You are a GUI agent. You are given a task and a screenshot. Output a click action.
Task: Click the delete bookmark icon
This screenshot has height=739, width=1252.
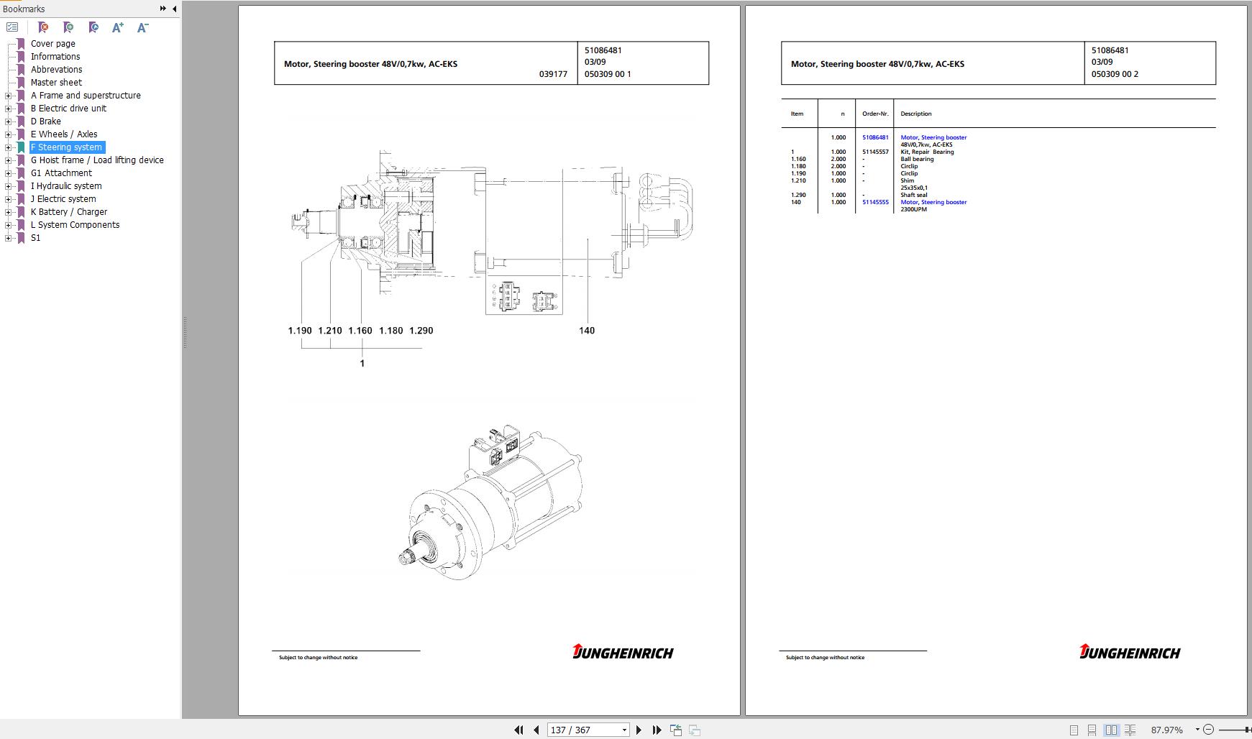click(43, 27)
